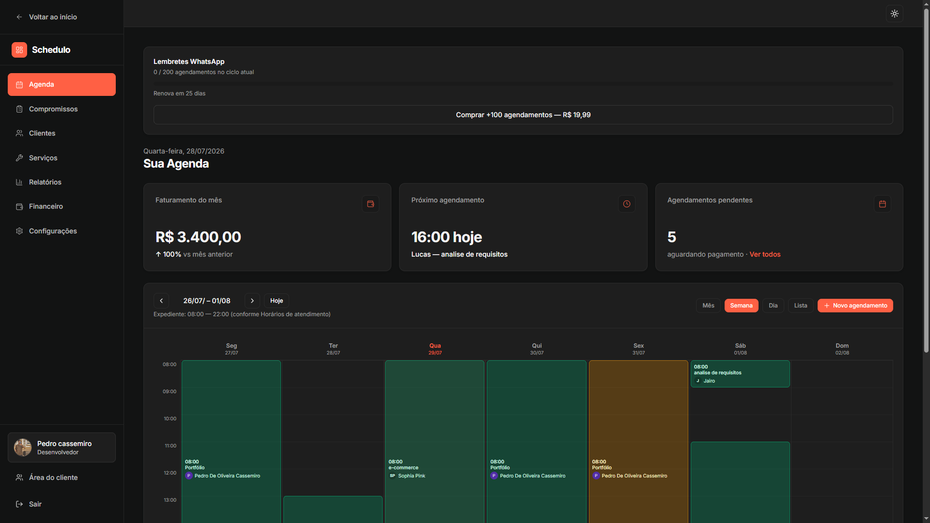Click Comprar +100 agendamentos button
930x523 pixels.
523,115
